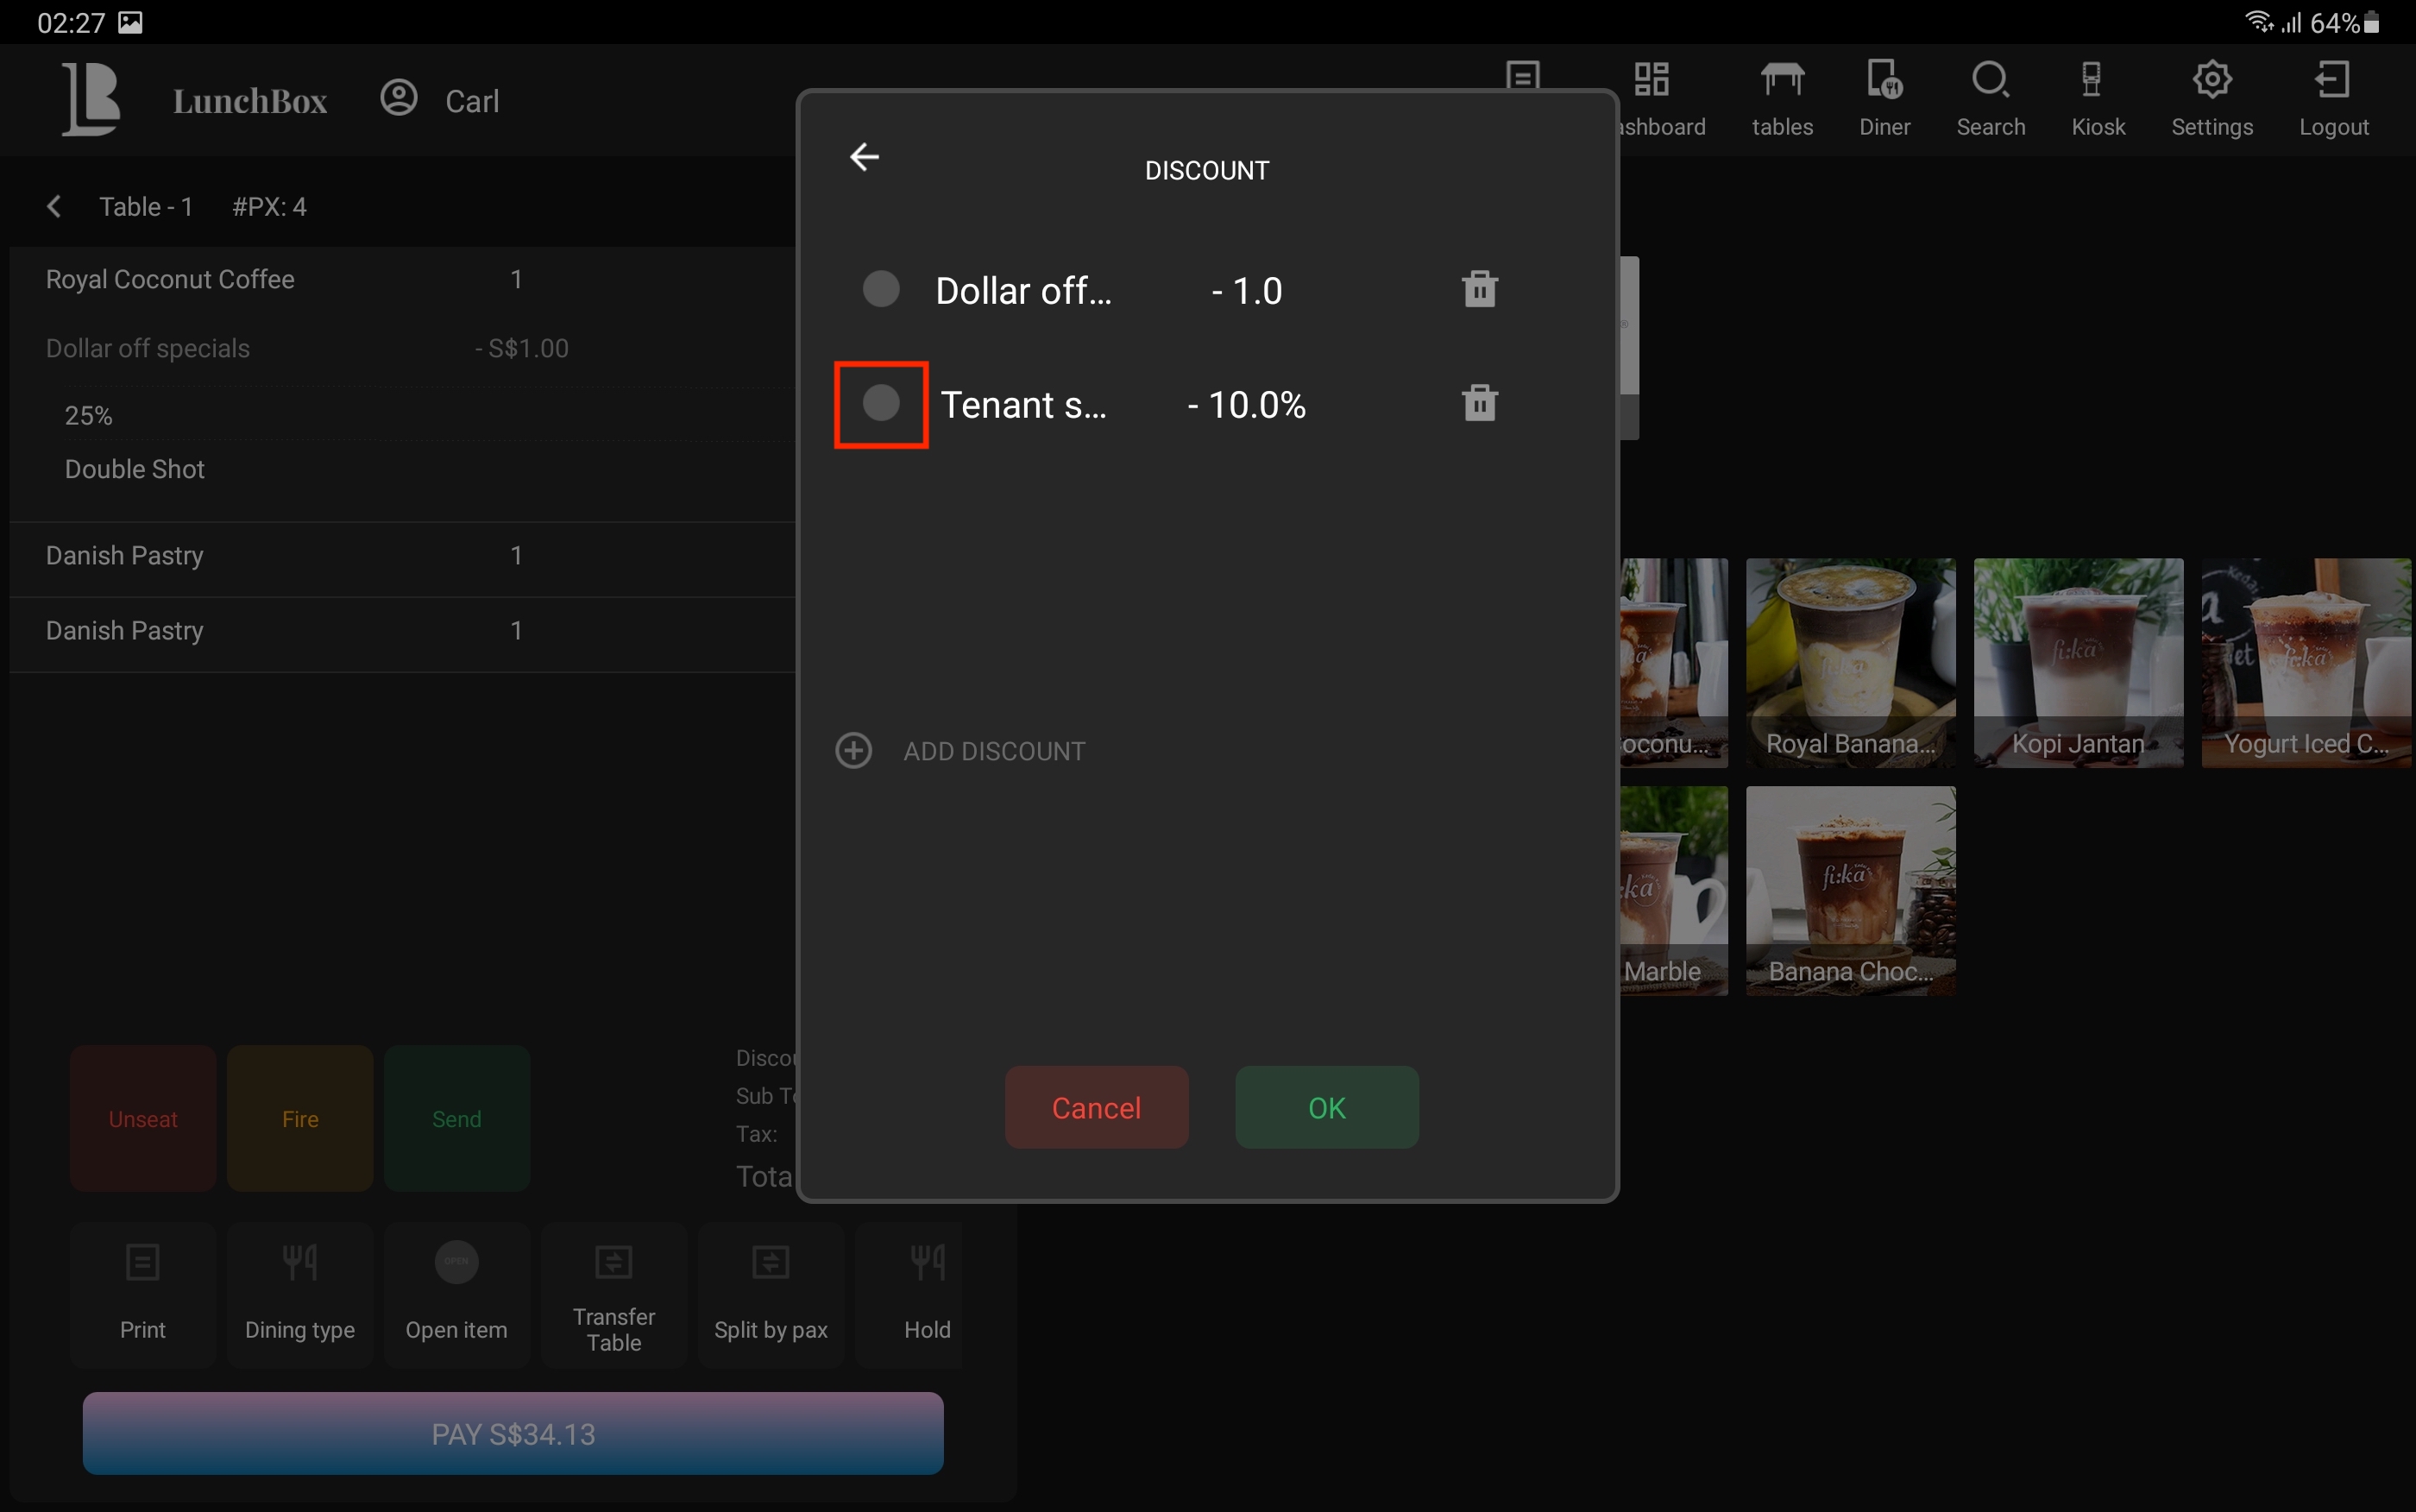
Task: Delete the Tenant discount with its trash icon
Action: (1480, 403)
